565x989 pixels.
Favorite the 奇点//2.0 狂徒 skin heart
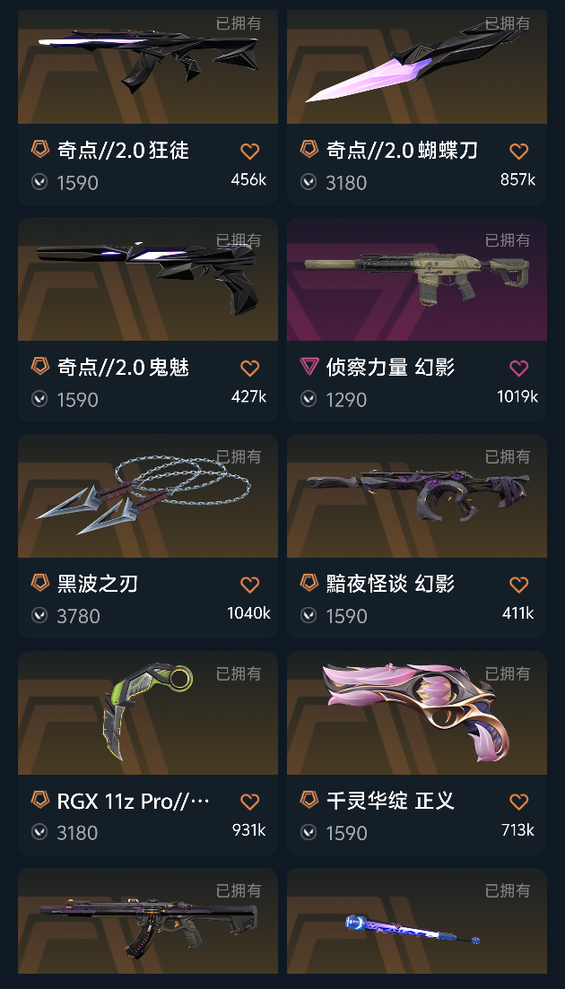point(249,152)
